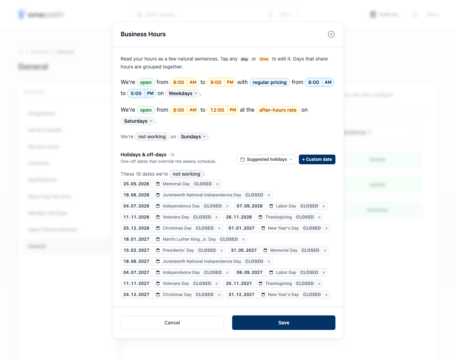Open the Sundays day dropdown

(193, 137)
